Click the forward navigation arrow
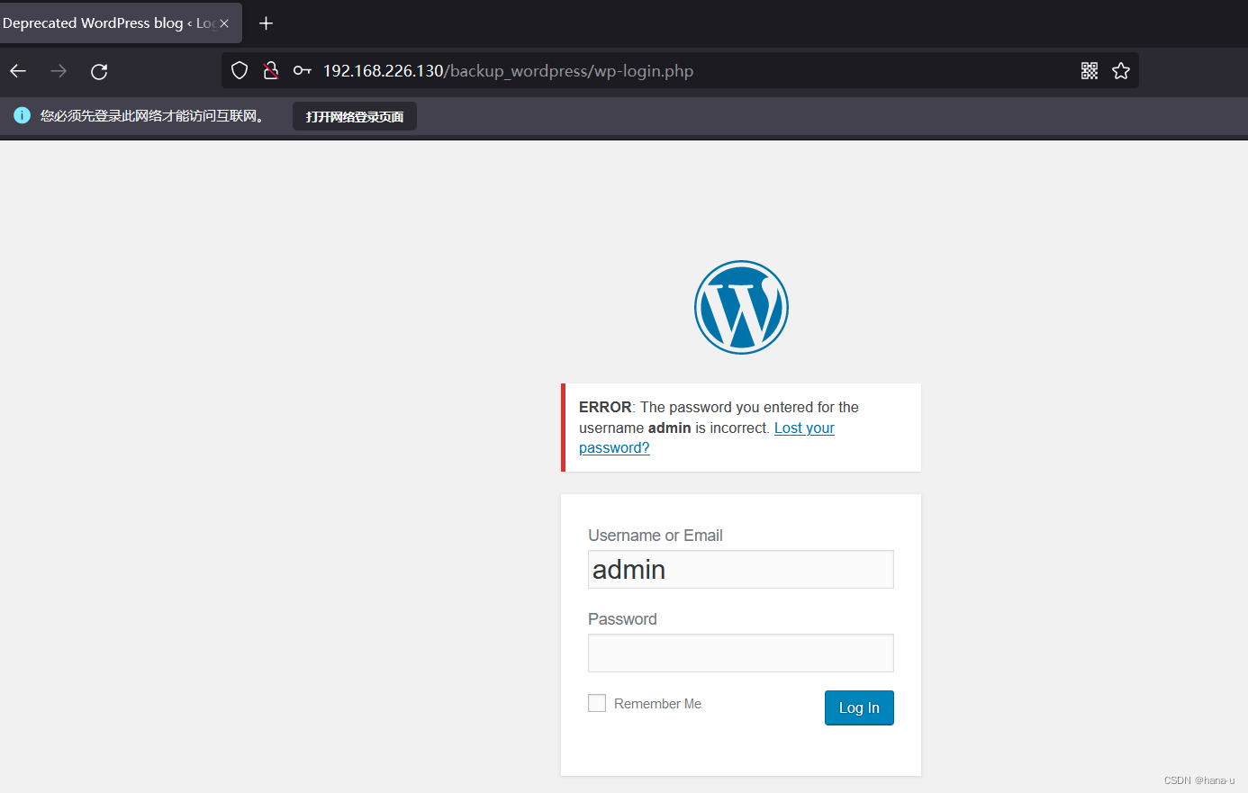Screen dimensions: 1248x793 pos(59,71)
